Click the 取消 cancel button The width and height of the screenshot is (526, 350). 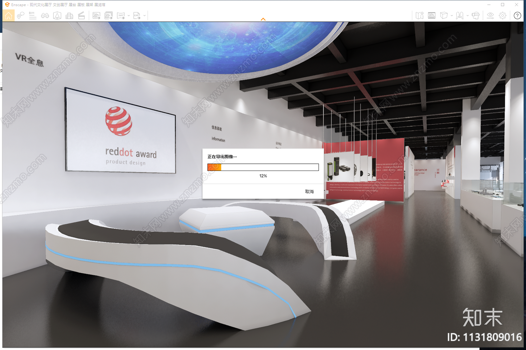[309, 192]
